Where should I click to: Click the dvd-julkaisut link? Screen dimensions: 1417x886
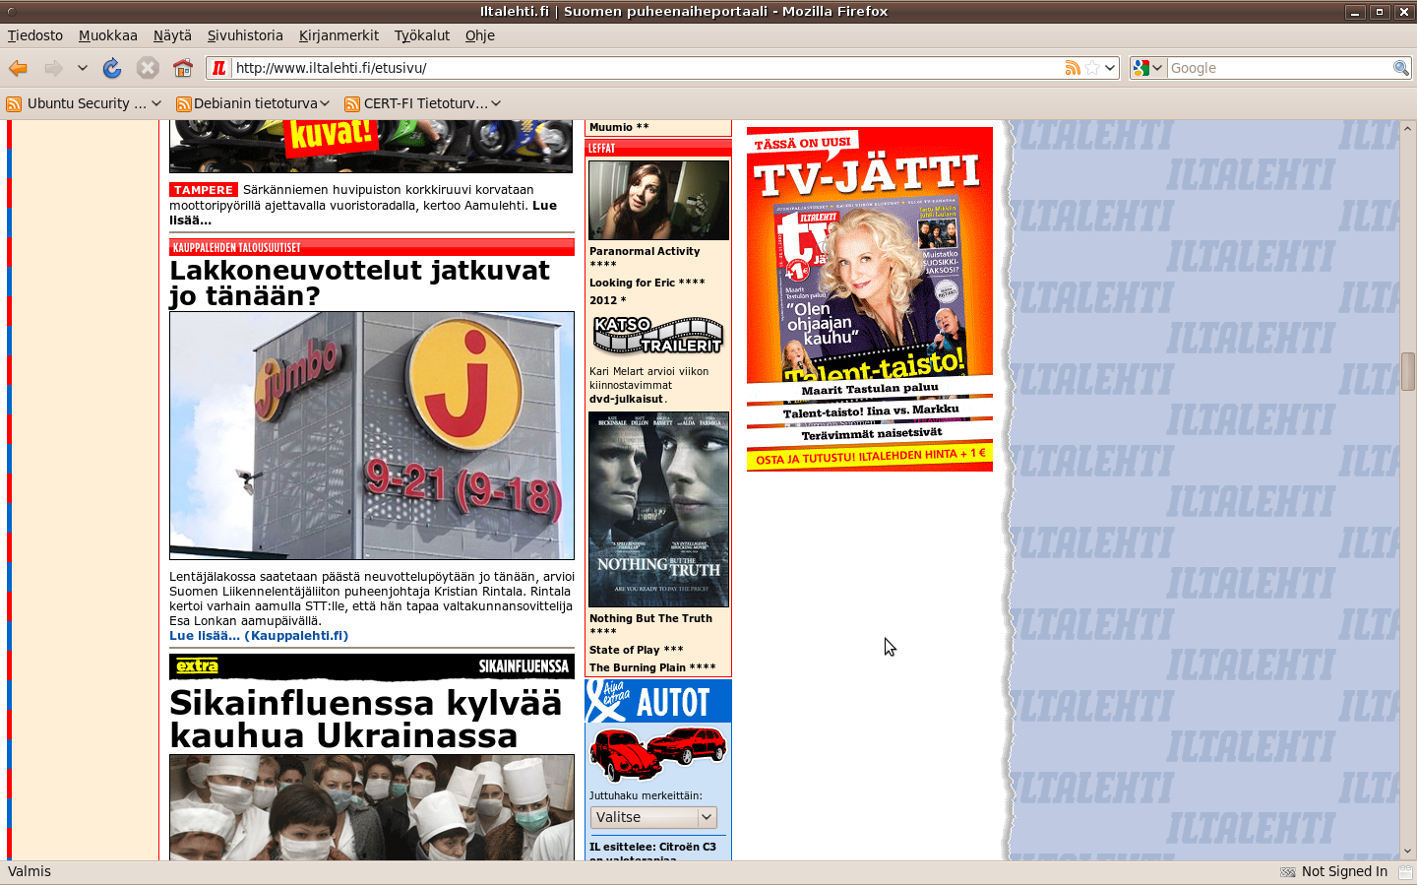(626, 399)
